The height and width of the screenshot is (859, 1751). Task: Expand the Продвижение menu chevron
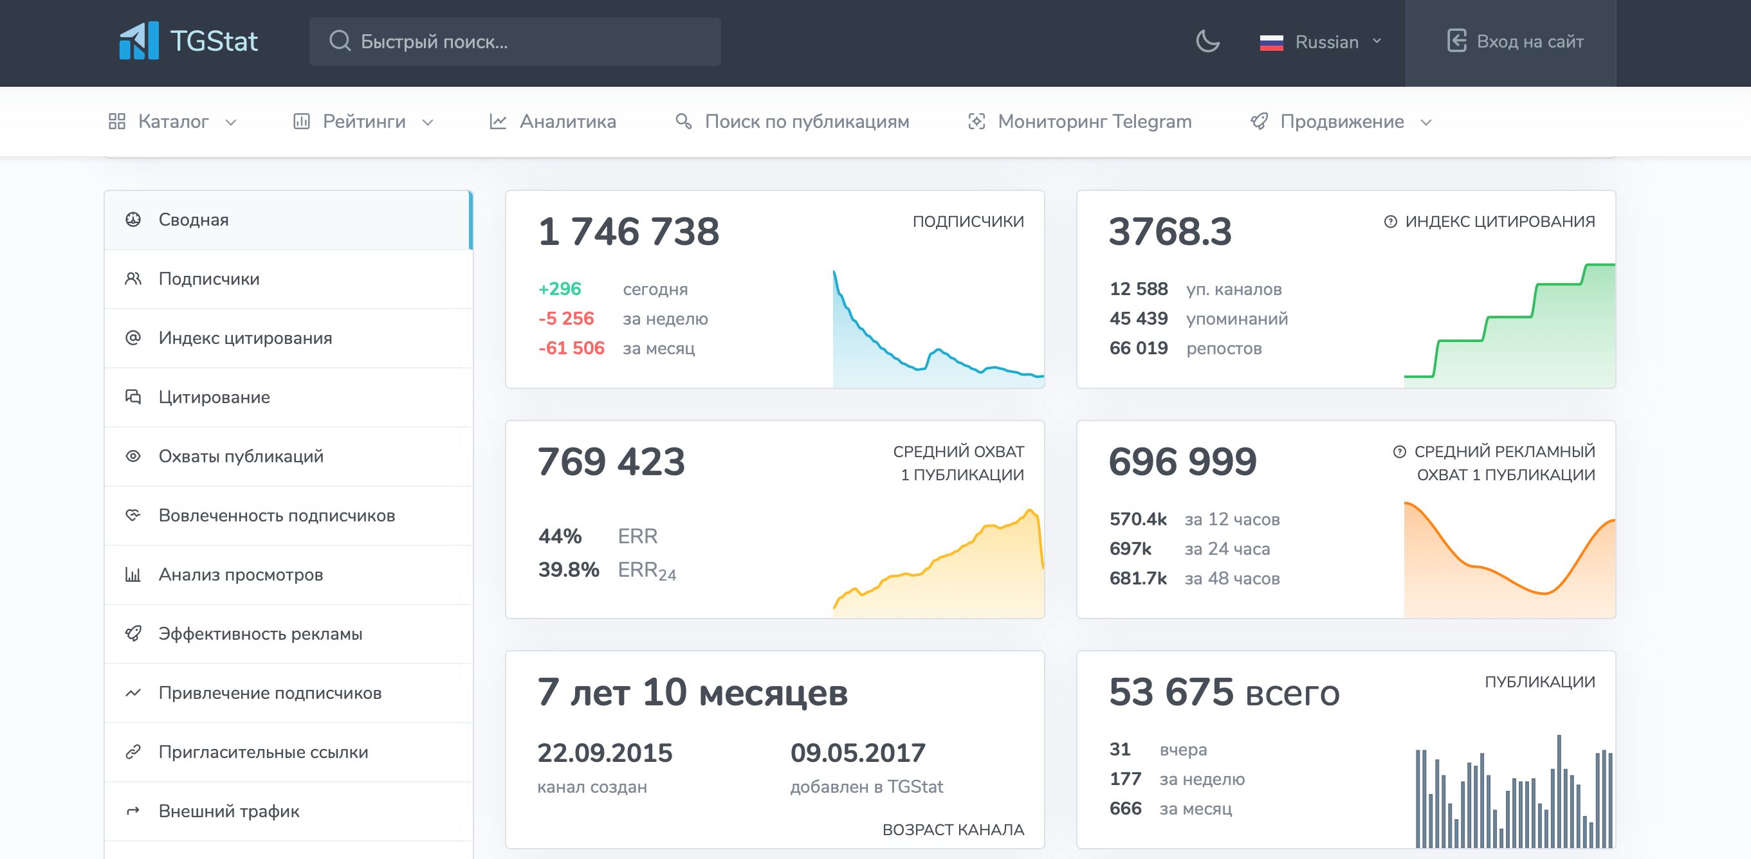click(1426, 123)
